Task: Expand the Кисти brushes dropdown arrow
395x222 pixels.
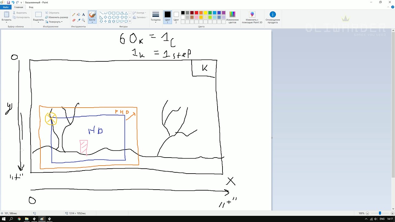Action: [92, 22]
